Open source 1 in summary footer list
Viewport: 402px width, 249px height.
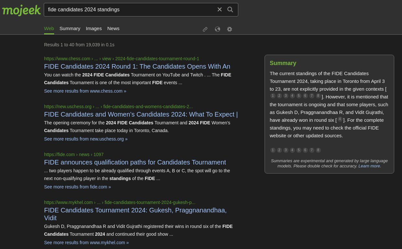tap(273, 150)
